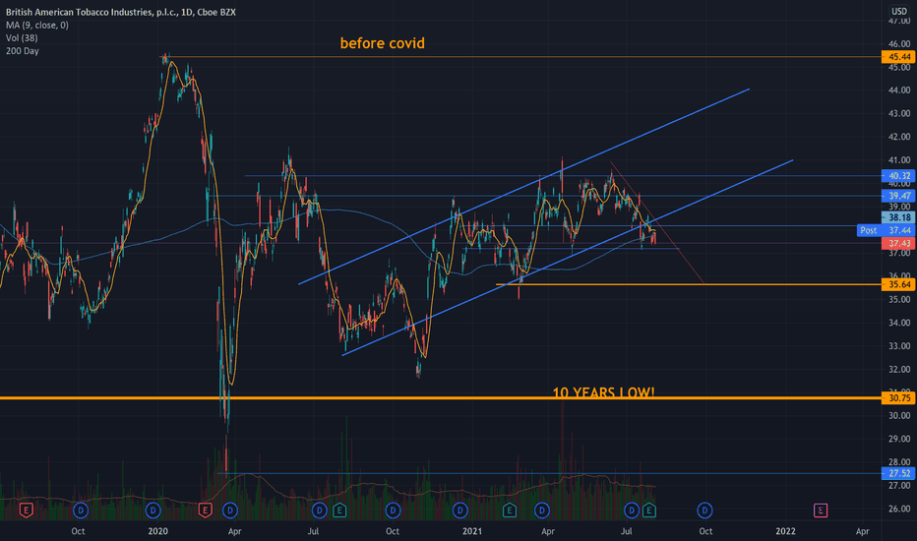Open the upcoming dividend marker above Oct 2021

704,511
